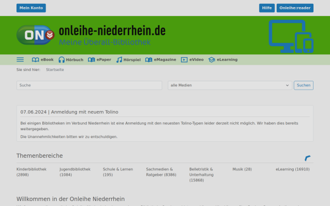Open the eBook menu item

43,60
